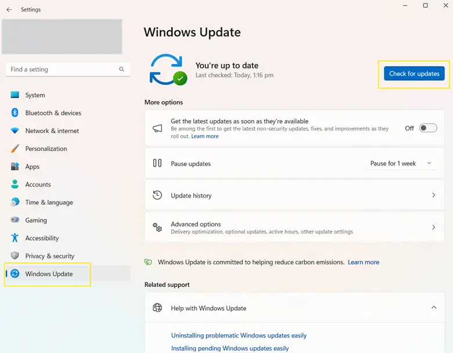Click the pause icon beside Pause updates
The width and height of the screenshot is (453, 353).
(x=157, y=163)
